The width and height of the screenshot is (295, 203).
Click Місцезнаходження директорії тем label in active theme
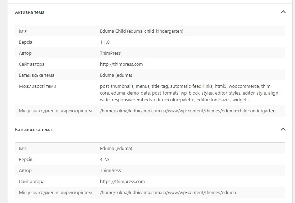[x=55, y=111]
